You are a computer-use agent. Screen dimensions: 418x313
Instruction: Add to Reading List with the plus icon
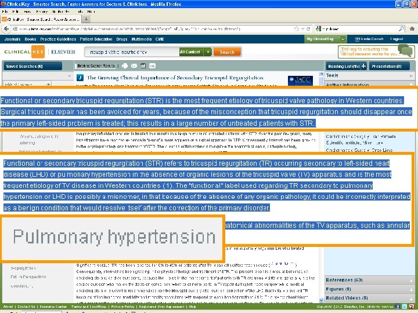363,66
